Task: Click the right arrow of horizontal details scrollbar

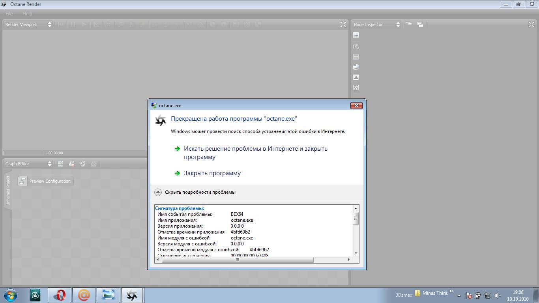Action: 349,260
